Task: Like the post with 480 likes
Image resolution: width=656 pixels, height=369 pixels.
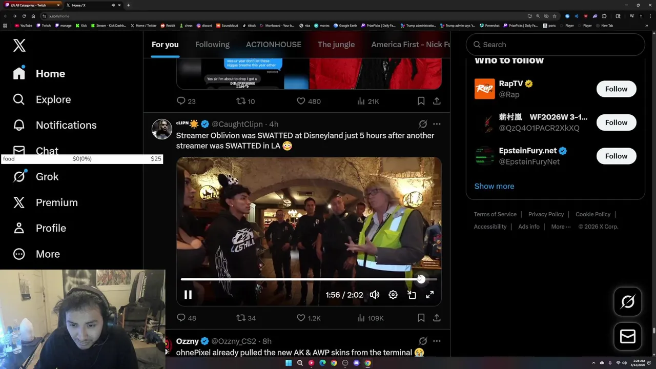Action: point(309,101)
